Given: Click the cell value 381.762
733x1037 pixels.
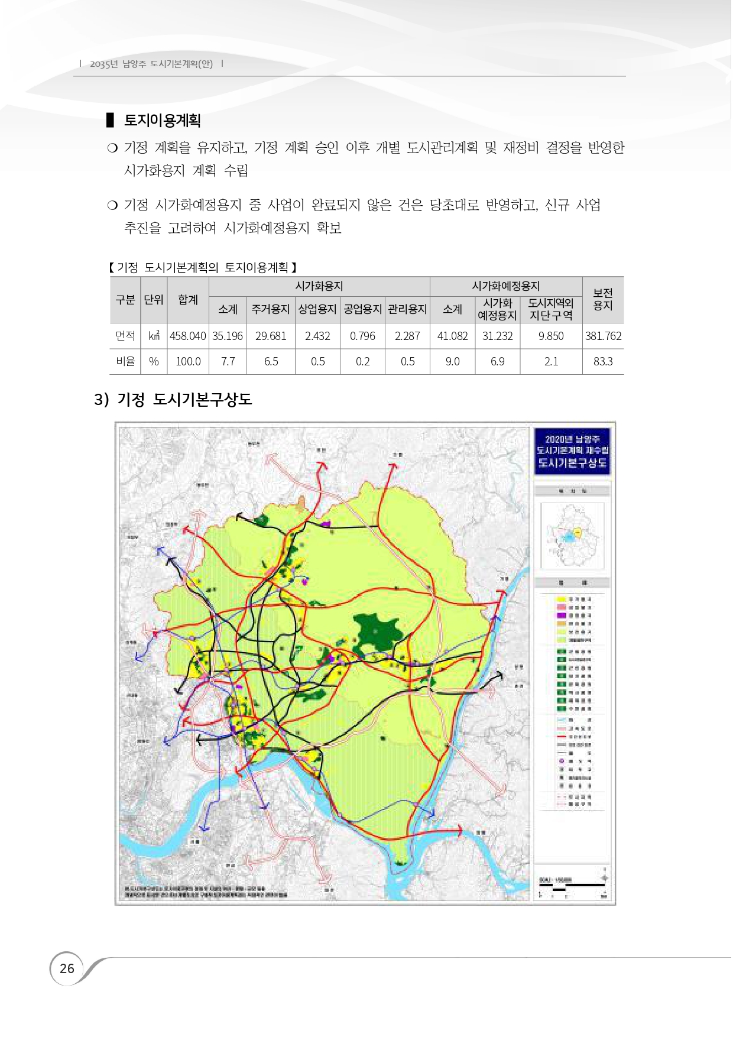Looking at the screenshot, I should tap(603, 336).
